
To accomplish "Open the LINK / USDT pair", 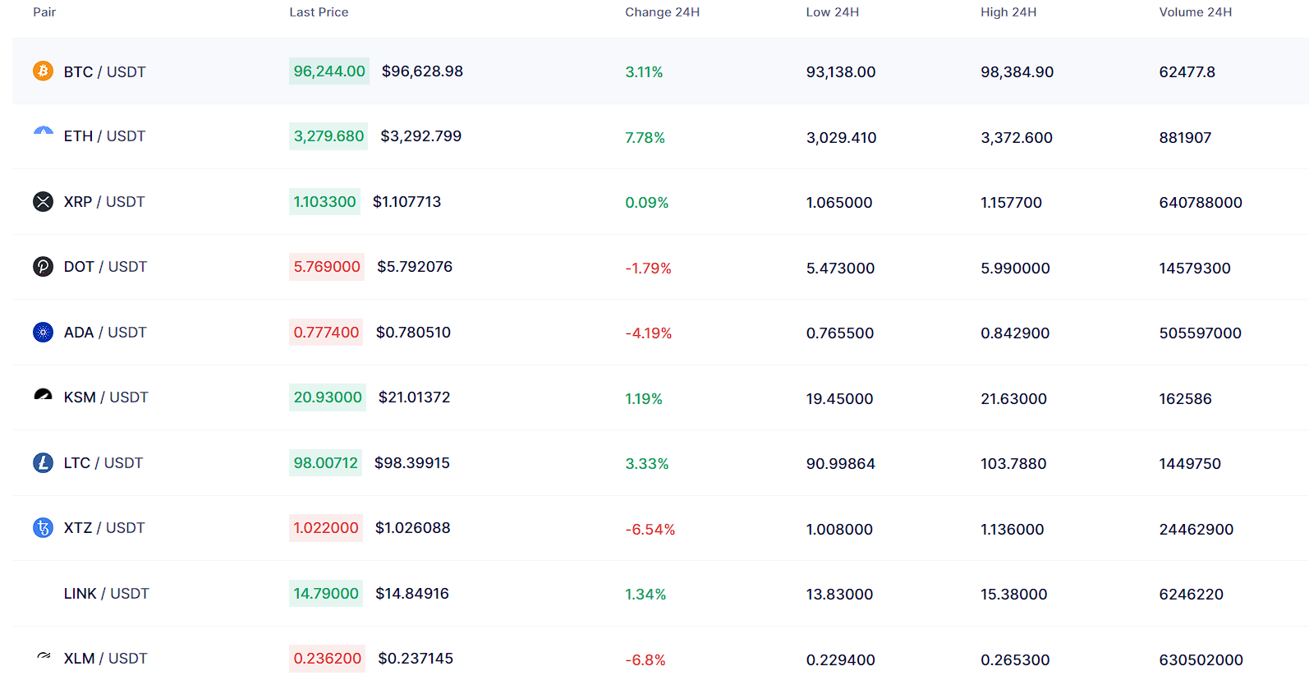I will click(x=107, y=594).
